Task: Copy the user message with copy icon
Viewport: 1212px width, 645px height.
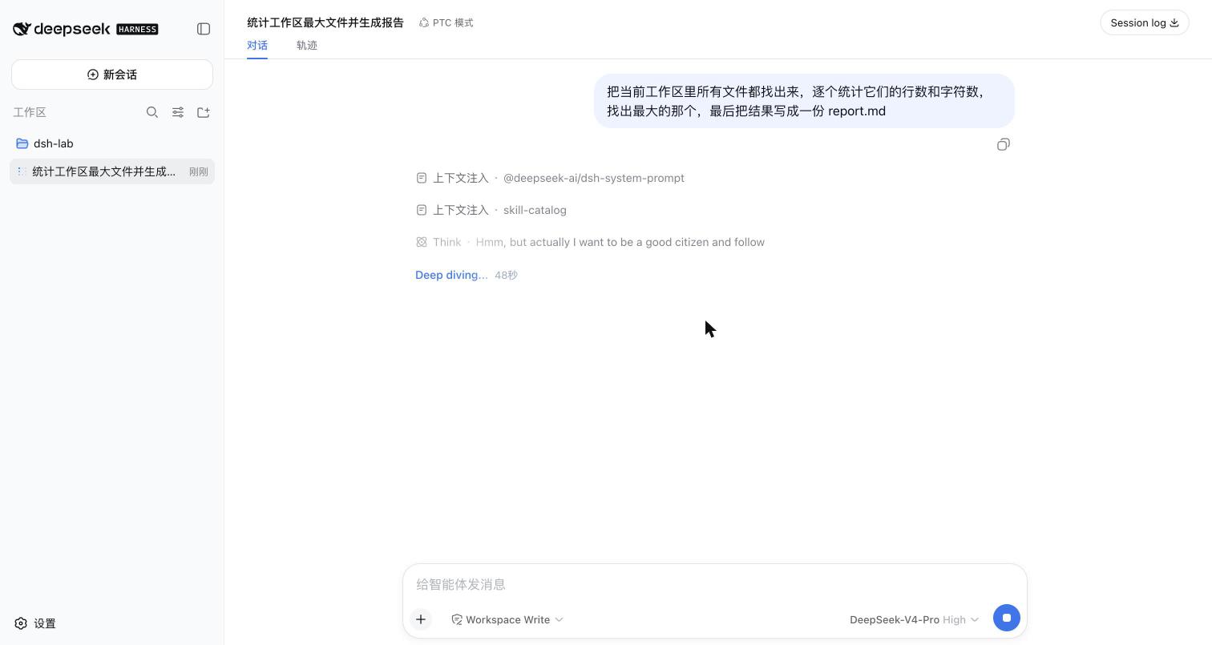Action: click(x=1004, y=144)
